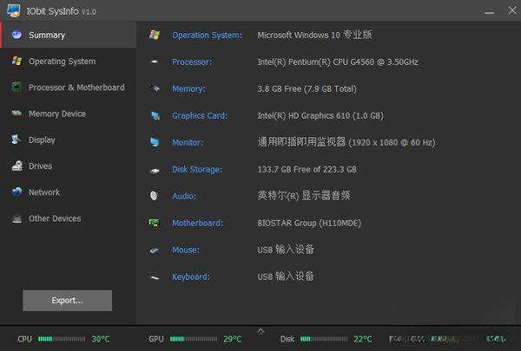Click the Disk Storage: label

tap(197, 170)
